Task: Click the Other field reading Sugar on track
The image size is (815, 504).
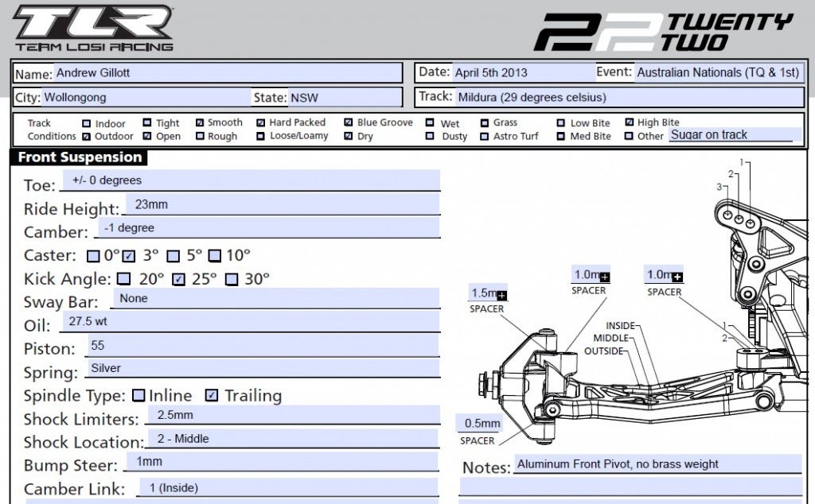Action: tap(735, 135)
